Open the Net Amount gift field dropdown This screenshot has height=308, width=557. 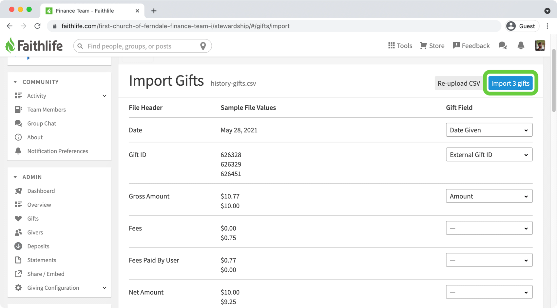point(489,292)
